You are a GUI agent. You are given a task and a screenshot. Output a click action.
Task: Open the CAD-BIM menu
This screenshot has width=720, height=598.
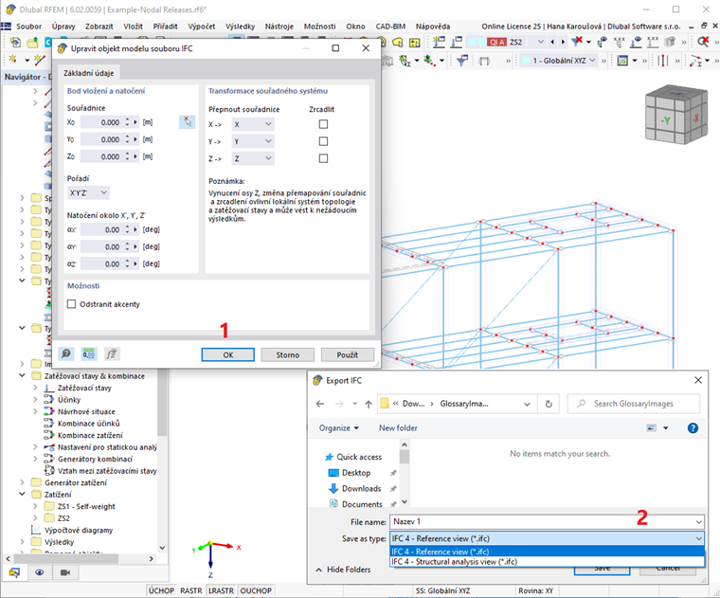(x=390, y=27)
